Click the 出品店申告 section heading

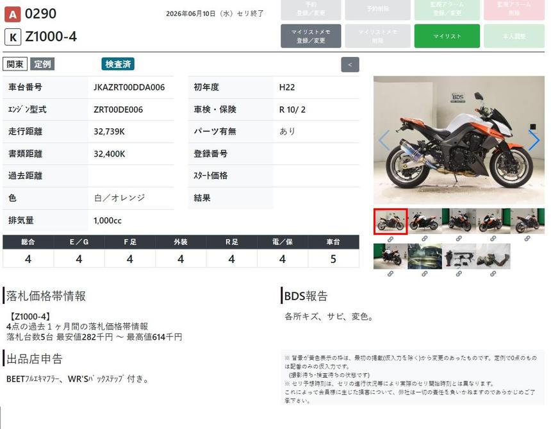[x=35, y=358]
